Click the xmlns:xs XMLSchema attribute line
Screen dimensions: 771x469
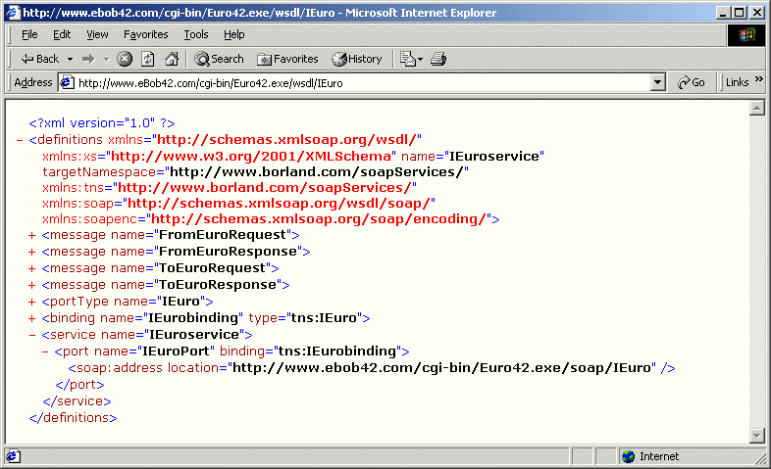pyautogui.click(x=220, y=157)
